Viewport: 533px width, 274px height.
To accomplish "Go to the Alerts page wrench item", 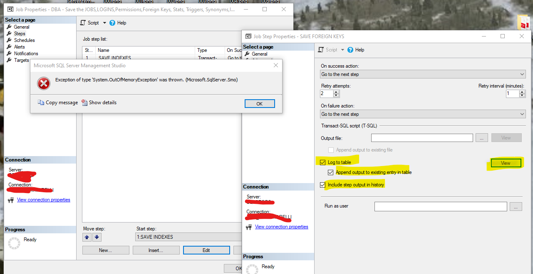I will click(19, 47).
